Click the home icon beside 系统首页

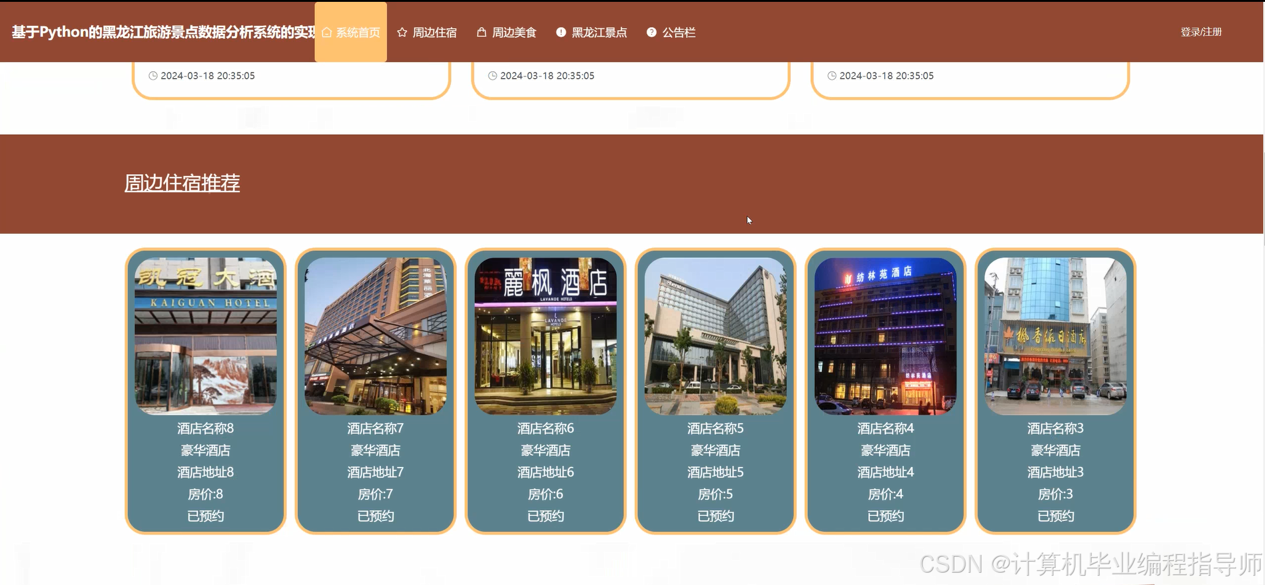(x=326, y=32)
